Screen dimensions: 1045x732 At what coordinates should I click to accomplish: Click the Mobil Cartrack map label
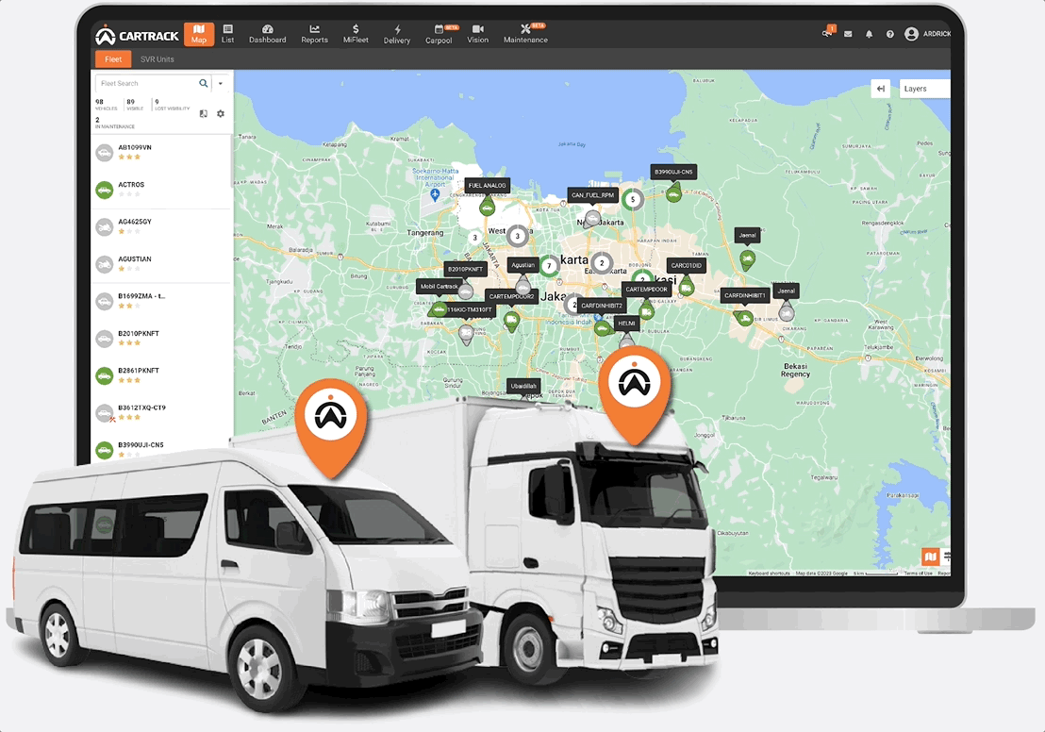click(439, 286)
